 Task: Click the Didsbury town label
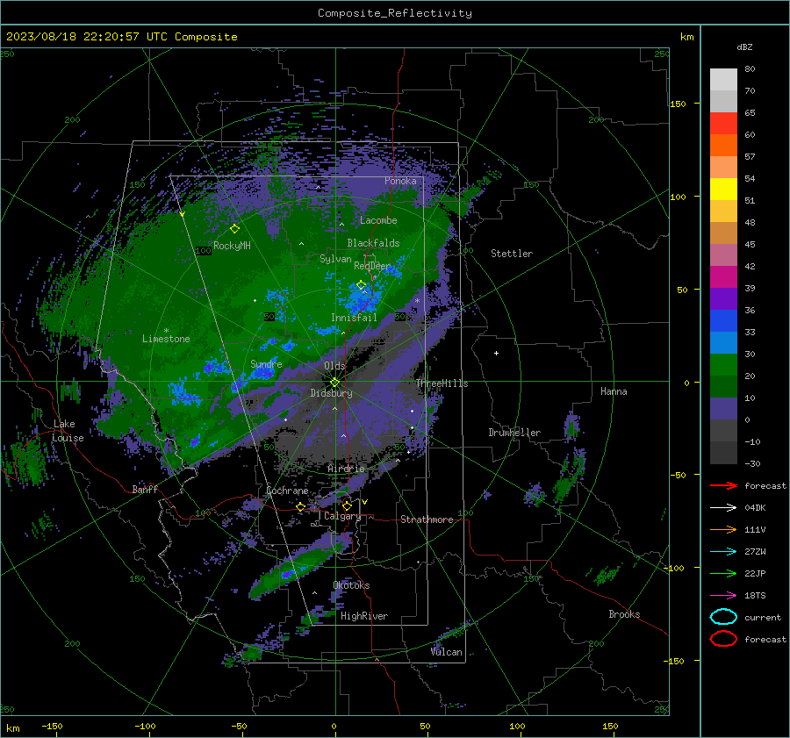click(331, 393)
